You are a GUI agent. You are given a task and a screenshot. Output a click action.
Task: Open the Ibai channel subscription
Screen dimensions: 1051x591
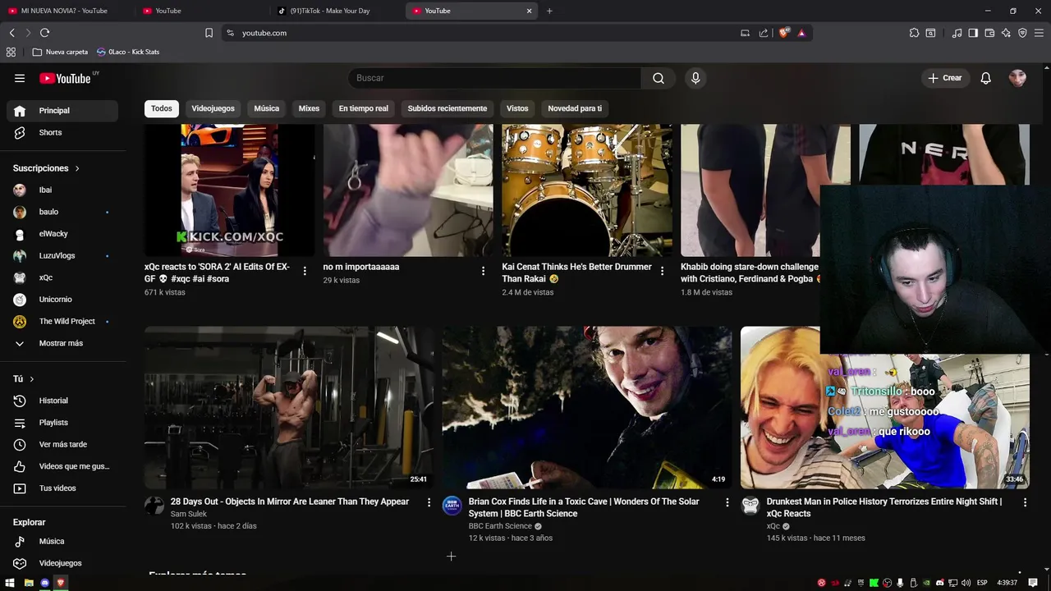62,190
